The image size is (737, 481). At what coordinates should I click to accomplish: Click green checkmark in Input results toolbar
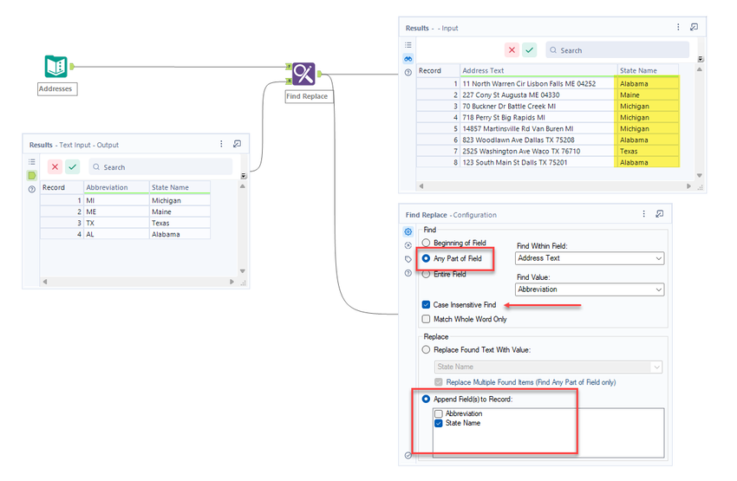pyautogui.click(x=529, y=49)
